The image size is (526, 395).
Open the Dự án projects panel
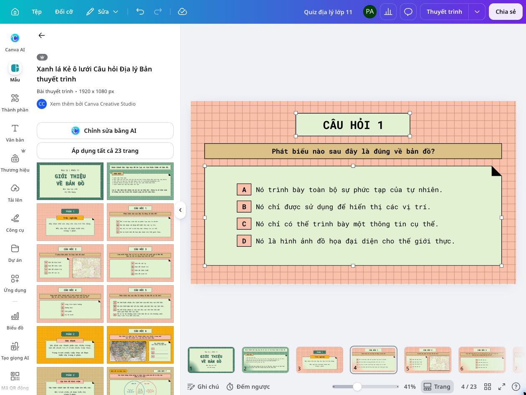(15, 253)
